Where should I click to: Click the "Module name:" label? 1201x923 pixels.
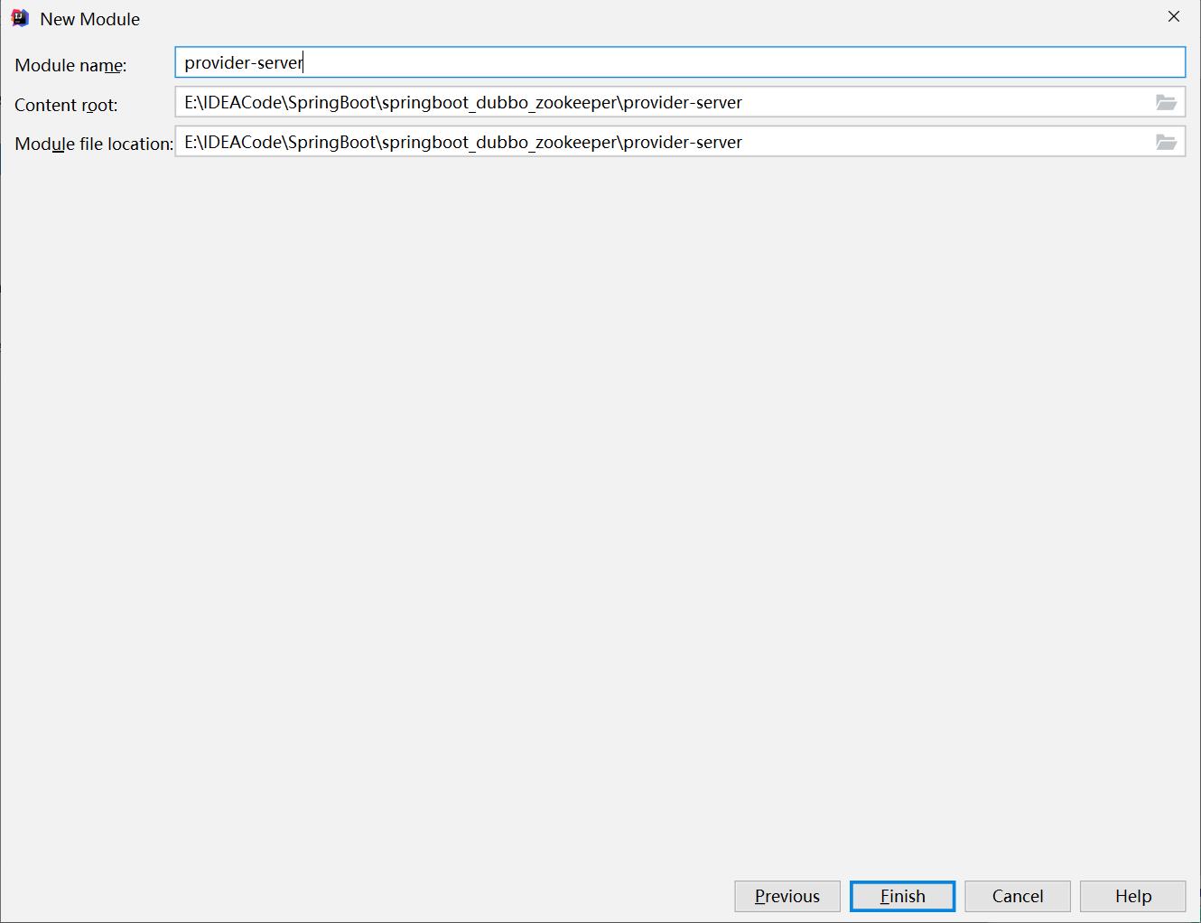point(71,65)
